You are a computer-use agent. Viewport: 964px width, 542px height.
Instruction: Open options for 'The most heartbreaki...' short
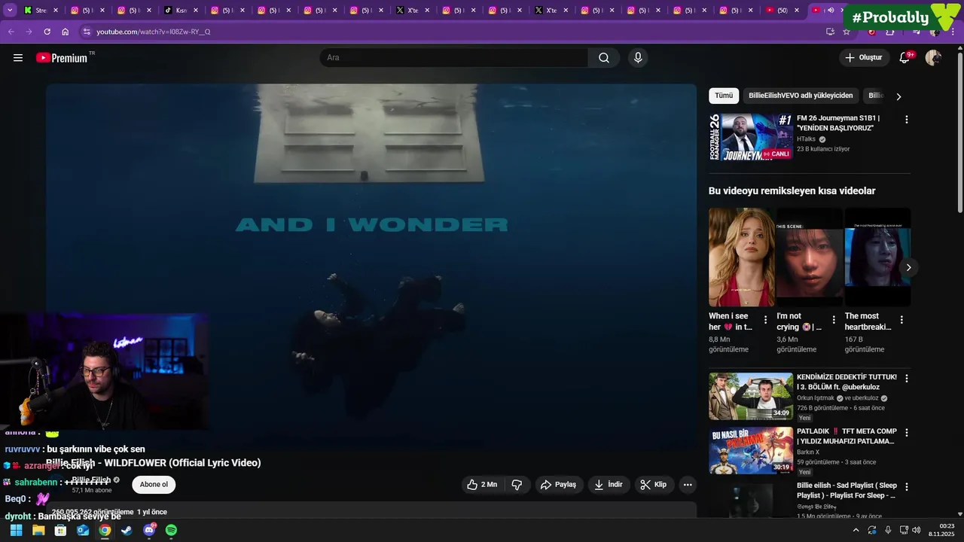pyautogui.click(x=901, y=320)
